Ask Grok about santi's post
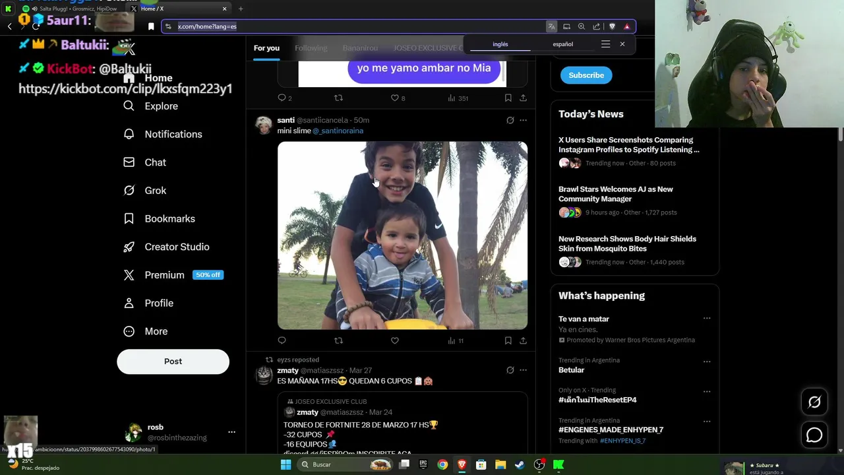Screen dimensions: 844x475 [x=510, y=120]
